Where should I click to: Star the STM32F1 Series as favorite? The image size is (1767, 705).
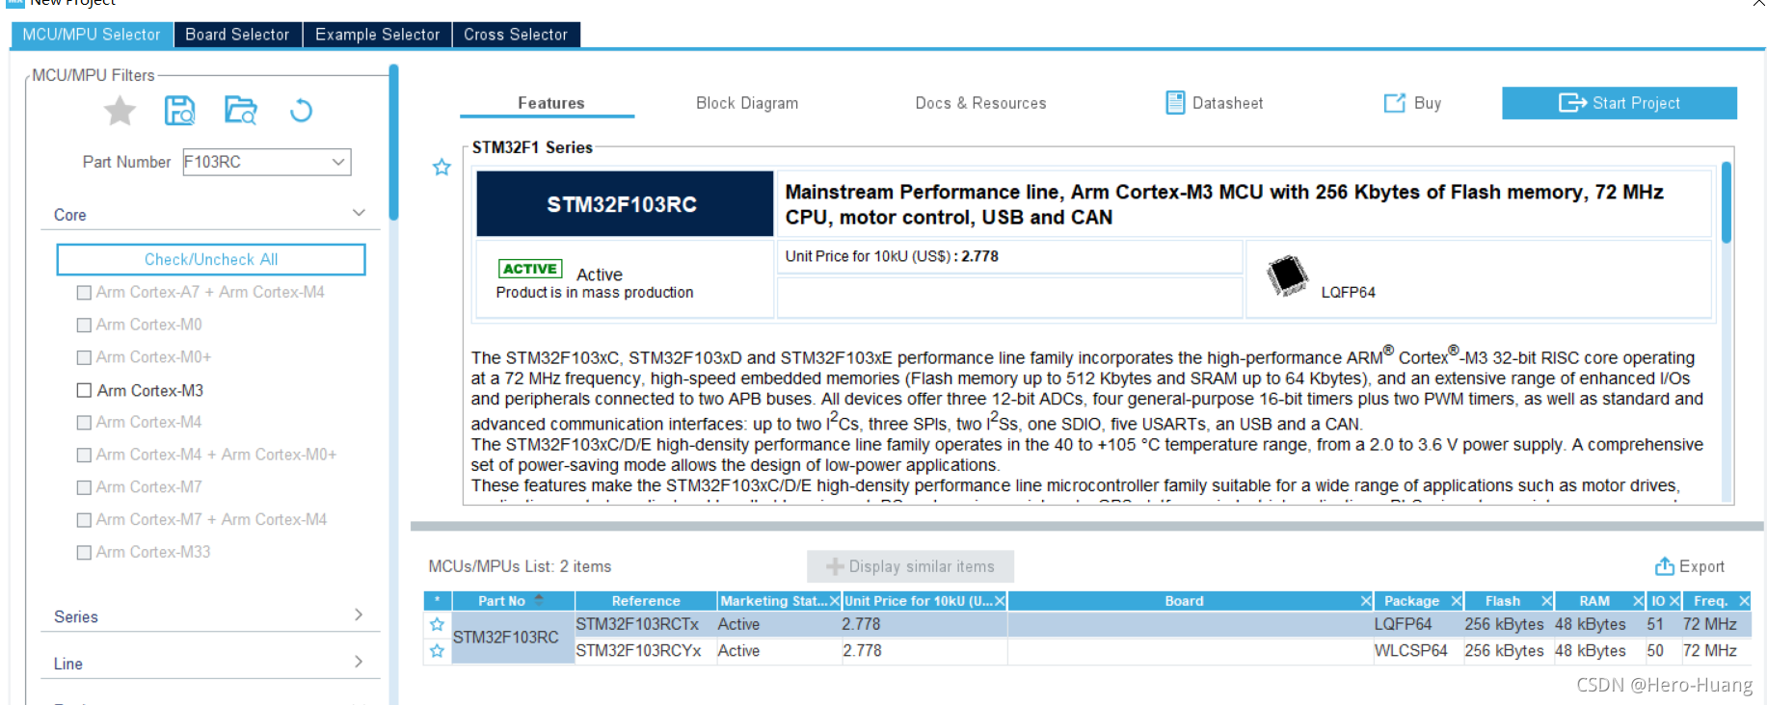442,168
